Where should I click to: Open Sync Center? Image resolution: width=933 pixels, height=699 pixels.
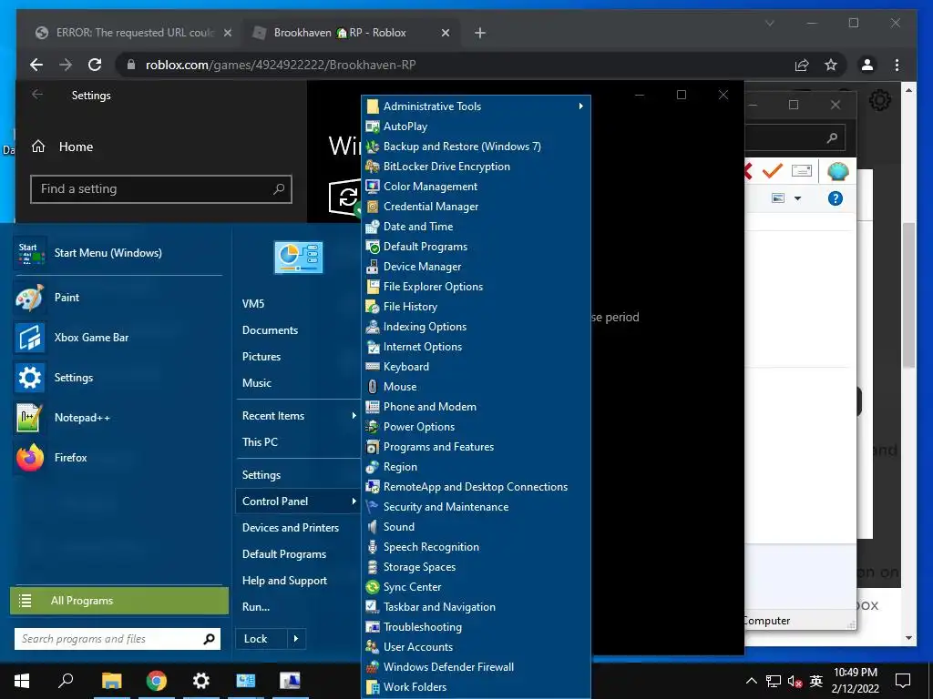point(476,587)
